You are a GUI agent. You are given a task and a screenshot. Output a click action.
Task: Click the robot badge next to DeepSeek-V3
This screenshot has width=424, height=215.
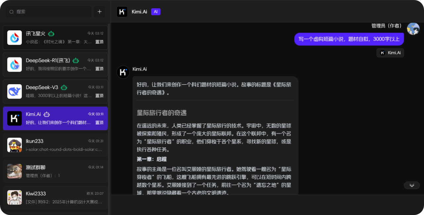(x=64, y=88)
